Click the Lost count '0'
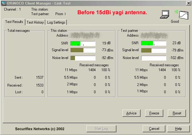This screenshot has height=135, width=192. click(x=42, y=92)
